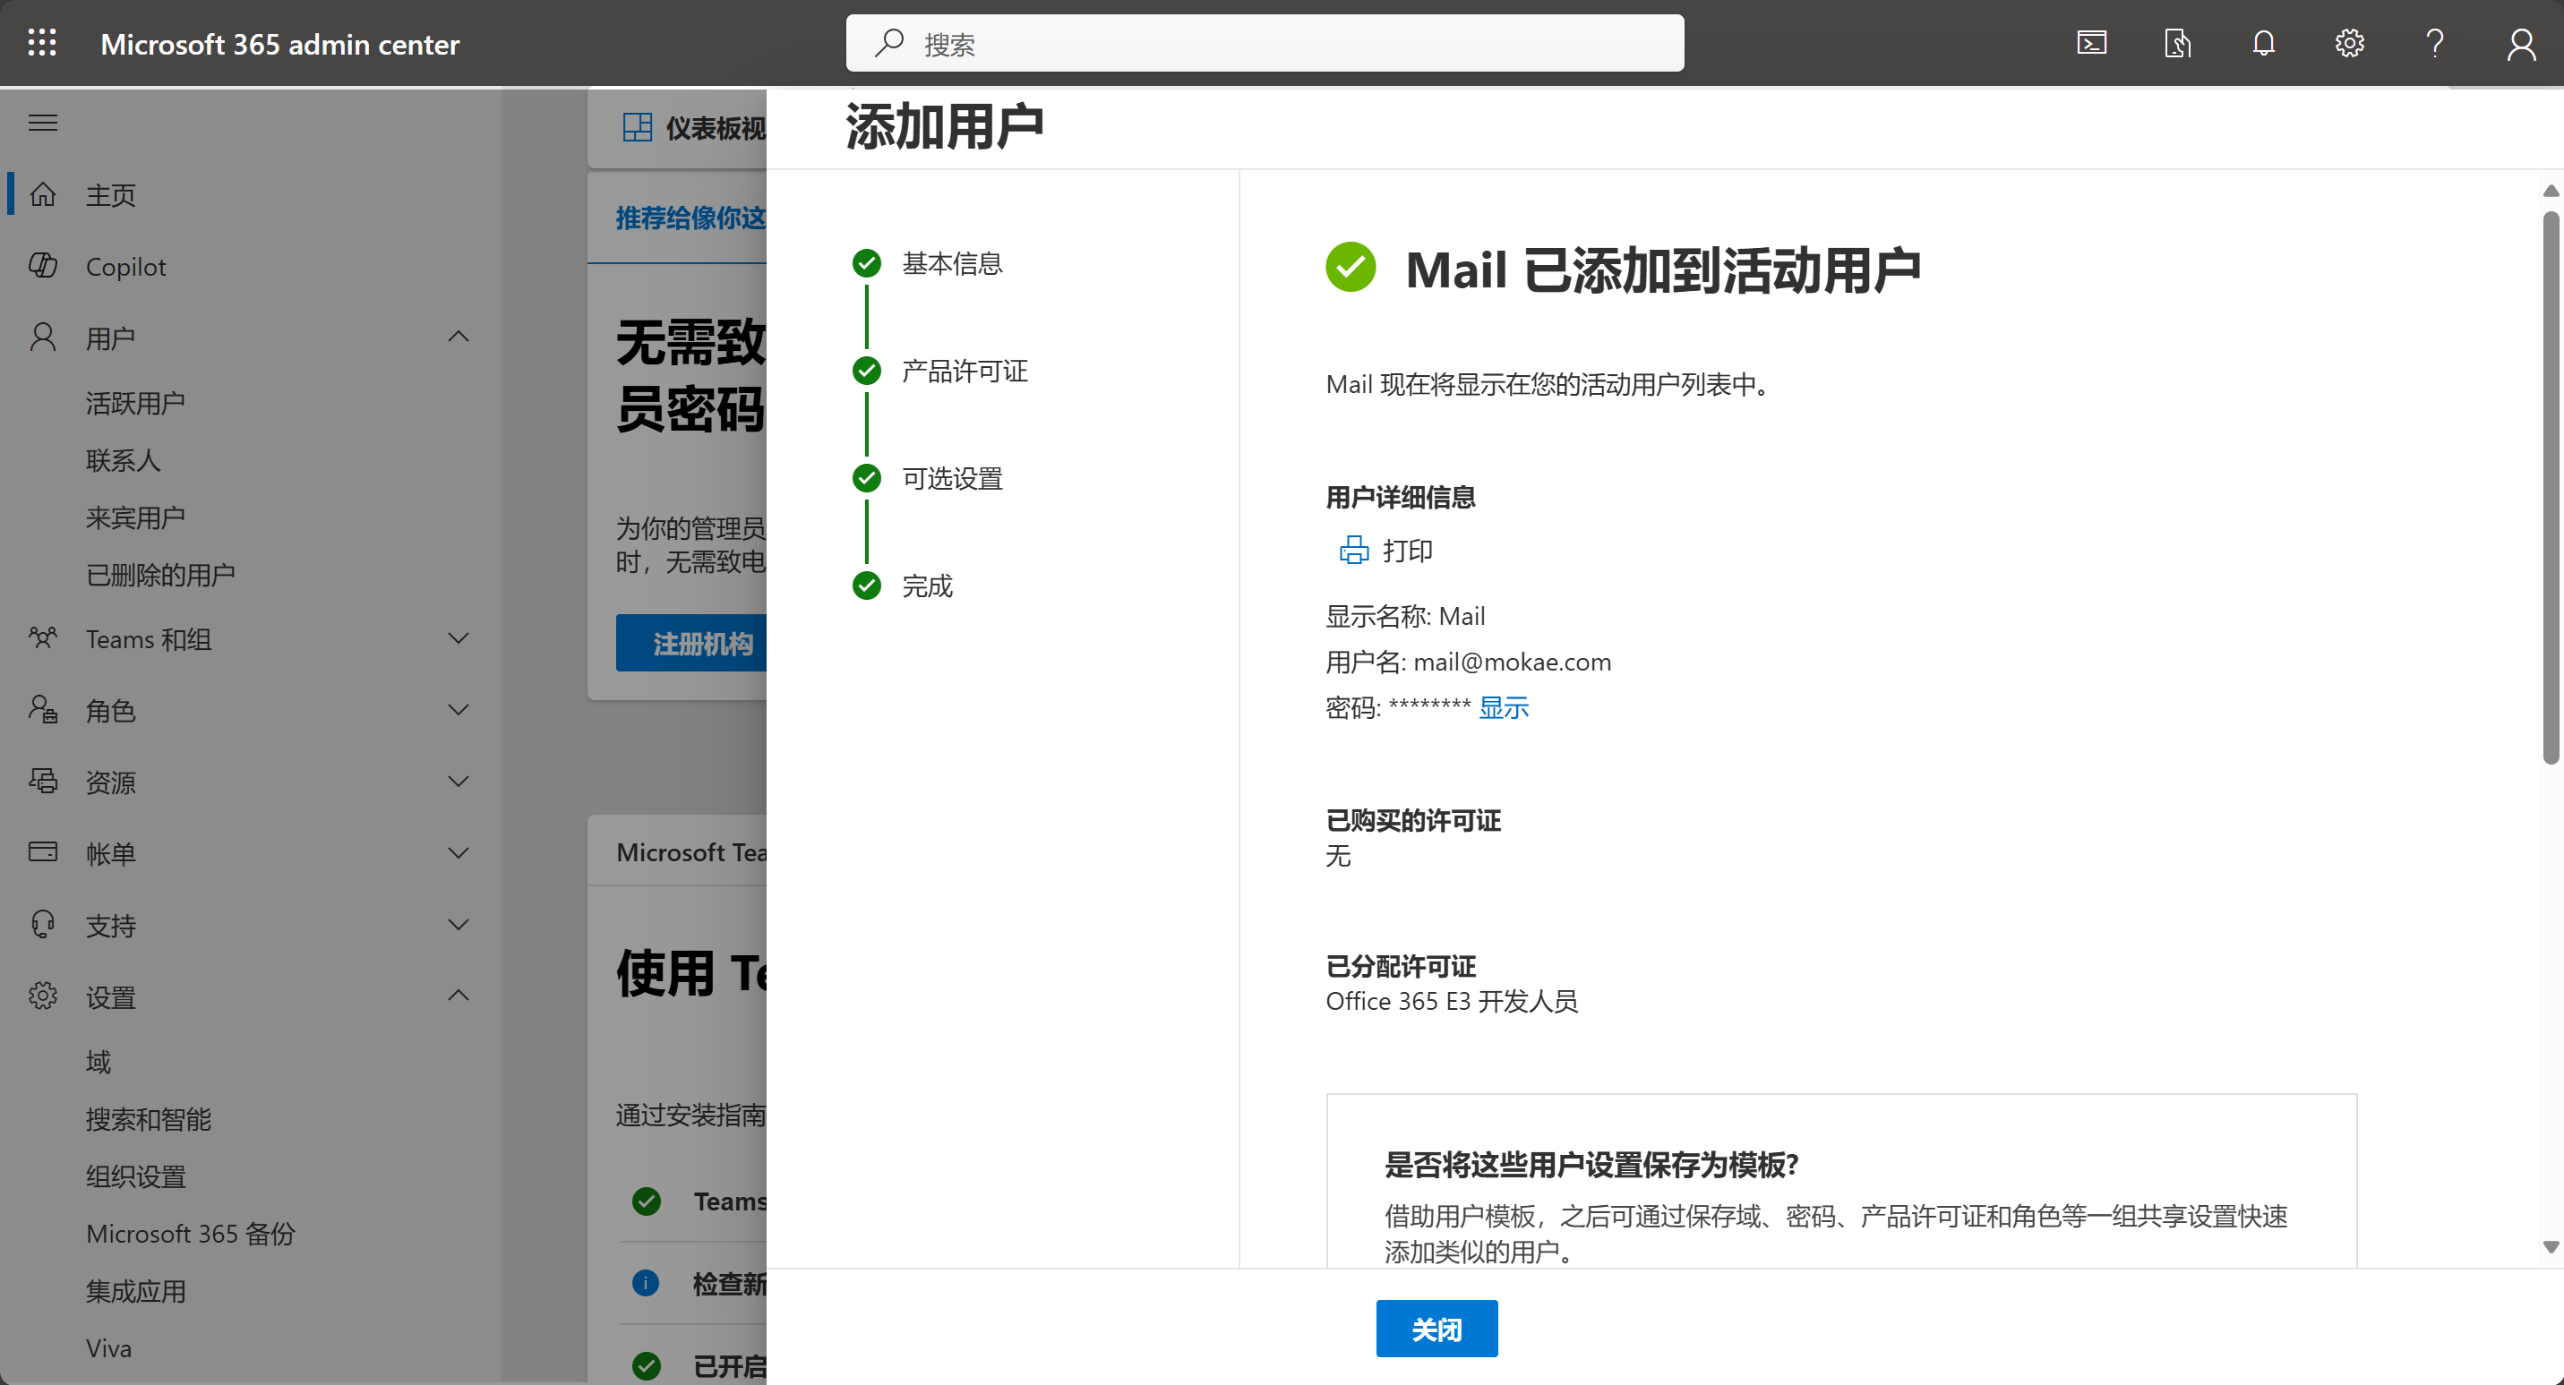Expand the Teams 和组 chevron
This screenshot has height=1385, width=2564.
pos(458,637)
